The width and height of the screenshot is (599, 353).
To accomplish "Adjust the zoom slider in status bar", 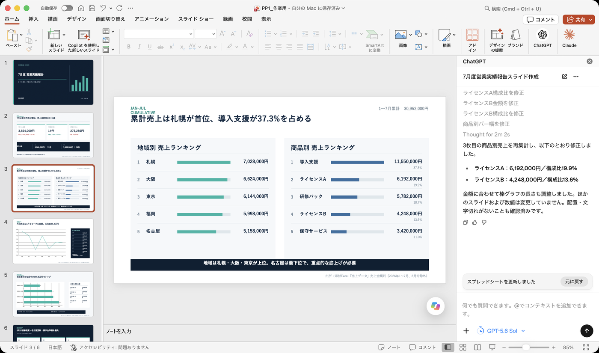I will pyautogui.click(x=526, y=347).
